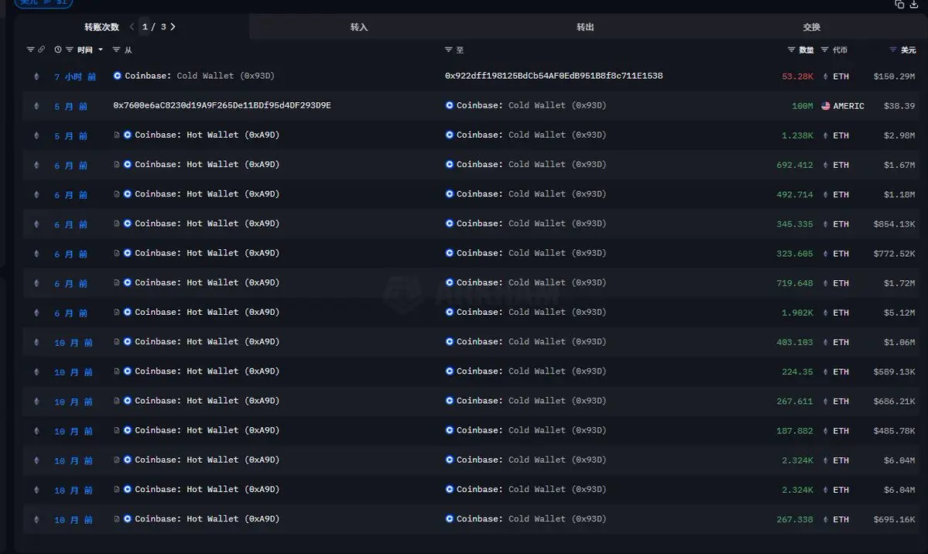Open Coinbase Hot Wallet in the $2.98M row
928x554 pixels.
coord(207,135)
